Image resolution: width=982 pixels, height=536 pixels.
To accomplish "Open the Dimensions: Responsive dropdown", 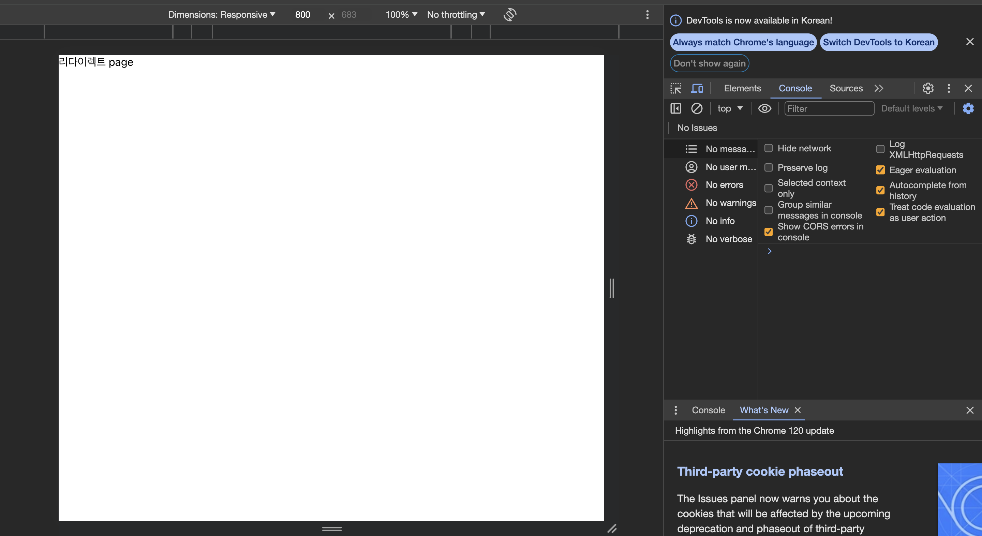I will point(222,15).
